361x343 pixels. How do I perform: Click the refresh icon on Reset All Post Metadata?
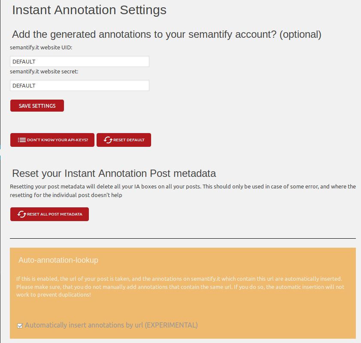coord(21,214)
